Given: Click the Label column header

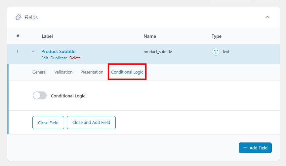Looking at the screenshot, I should [47, 36].
